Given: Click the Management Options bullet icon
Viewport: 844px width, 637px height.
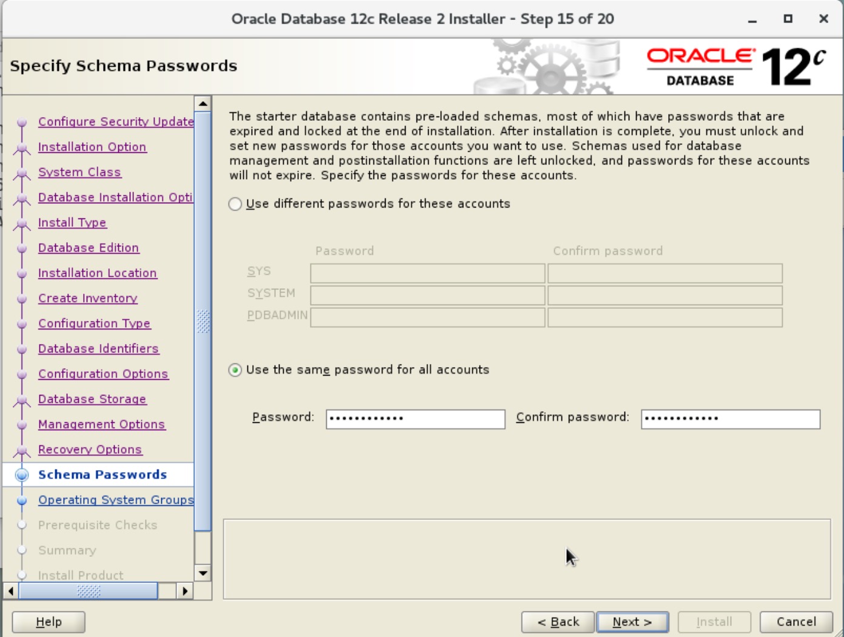Looking at the screenshot, I should (22, 425).
